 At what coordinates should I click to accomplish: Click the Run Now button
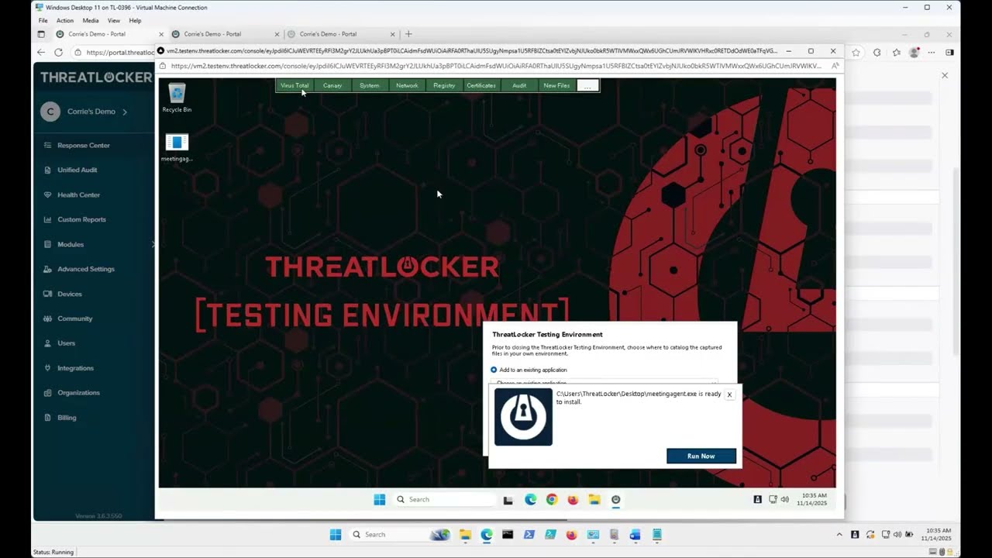701,456
